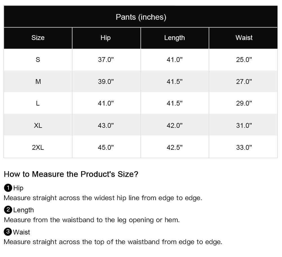The width and height of the screenshot is (282, 257).
Task: Click the Hip measurement instruction sentence
Action: click(x=103, y=198)
